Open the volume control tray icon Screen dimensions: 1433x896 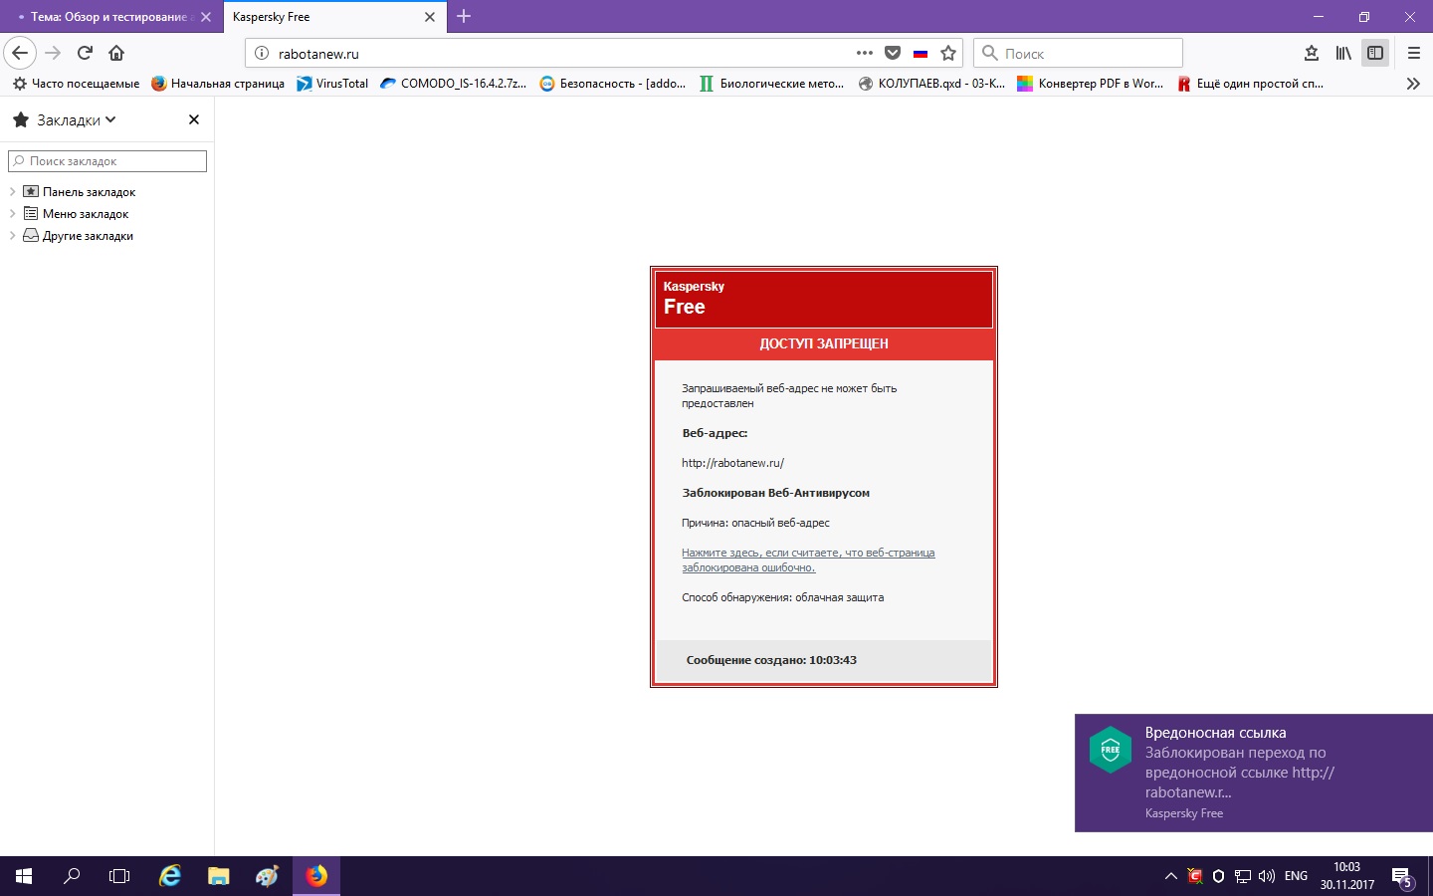point(1267,876)
